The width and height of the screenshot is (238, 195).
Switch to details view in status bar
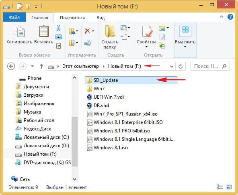220,187
